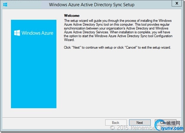Click the system icon in the title bar
The image size is (185, 133).
5,5
